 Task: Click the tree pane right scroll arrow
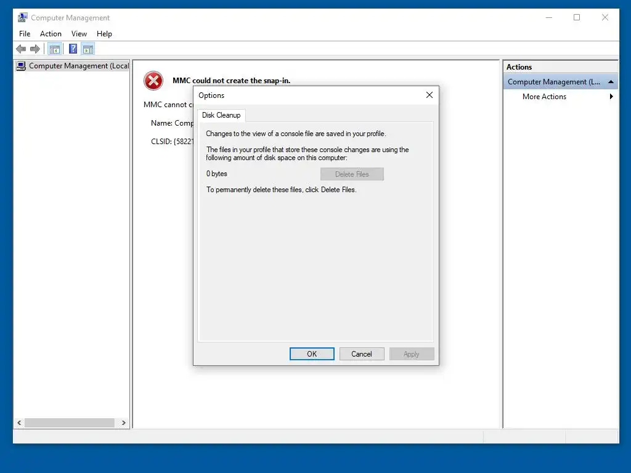click(x=123, y=422)
